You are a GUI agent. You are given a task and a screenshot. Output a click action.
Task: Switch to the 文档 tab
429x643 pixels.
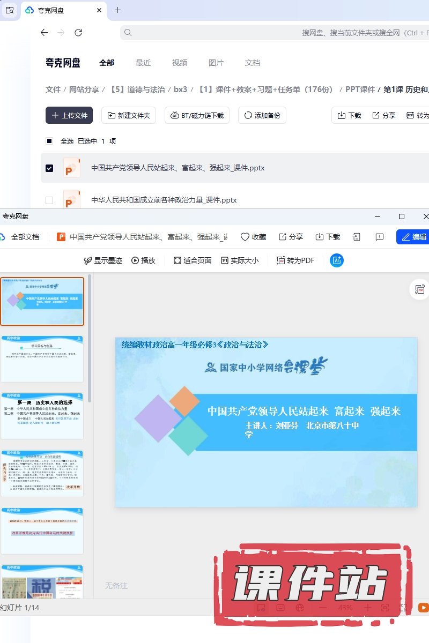253,63
